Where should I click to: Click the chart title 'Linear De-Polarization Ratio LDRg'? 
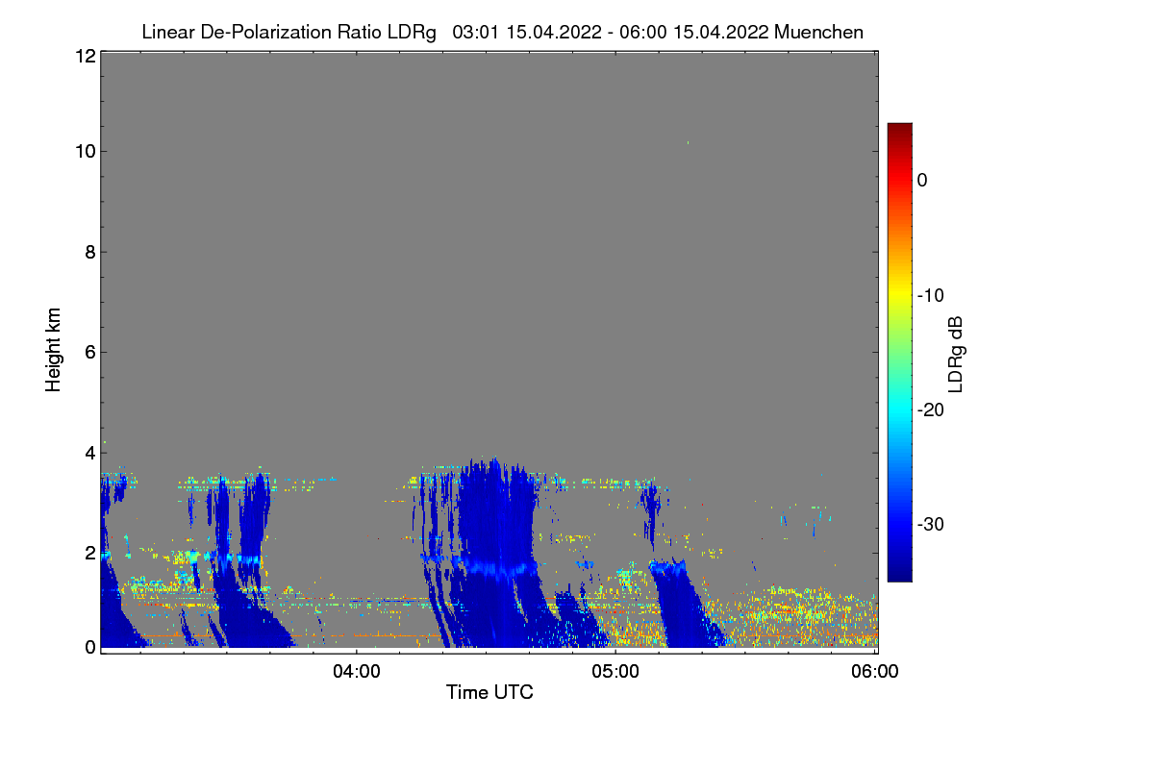click(288, 32)
